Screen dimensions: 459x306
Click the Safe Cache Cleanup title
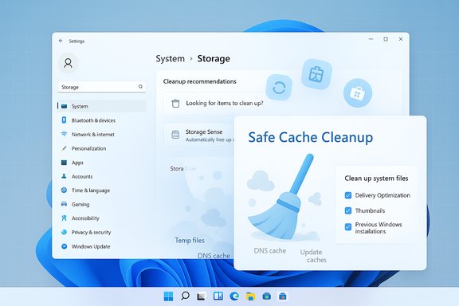click(x=310, y=137)
